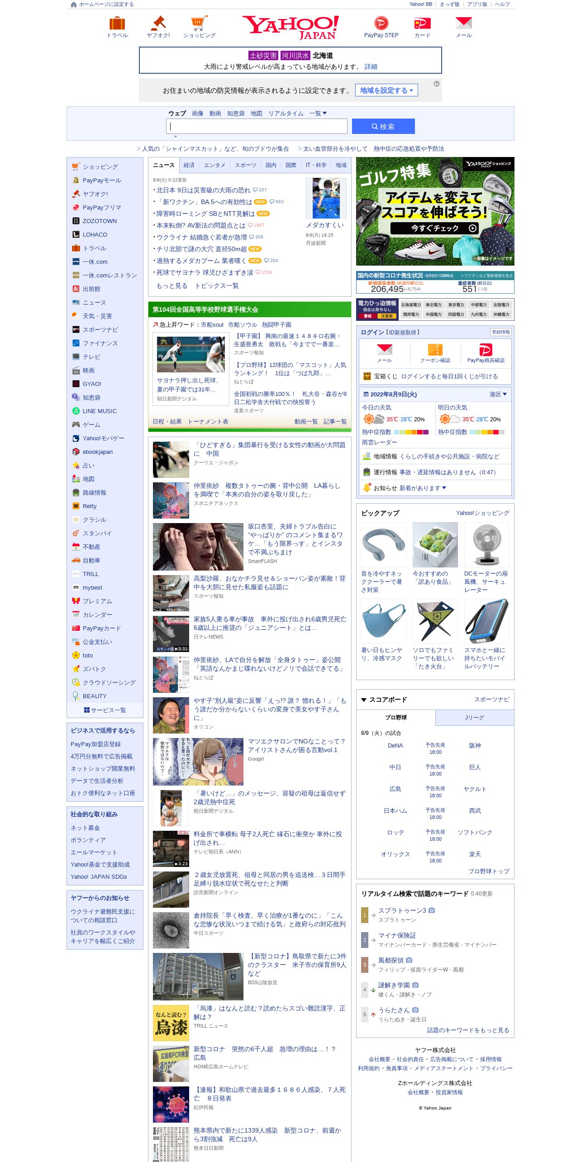The width and height of the screenshot is (581, 1162).
Task: Switch to the スポーツ news tab
Action: [x=245, y=165]
